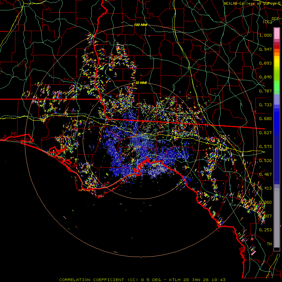Click the 0.467 scale value
This screenshot has height=282, width=282.
(x=265, y=174)
